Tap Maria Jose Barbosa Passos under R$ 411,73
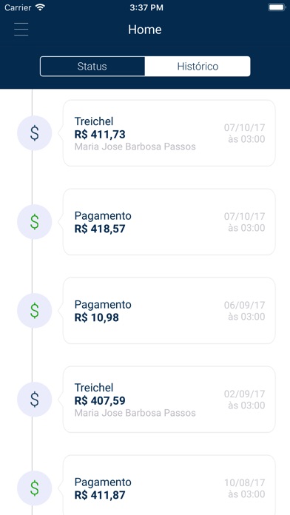Image resolution: width=290 pixels, height=515 pixels. coord(135,147)
